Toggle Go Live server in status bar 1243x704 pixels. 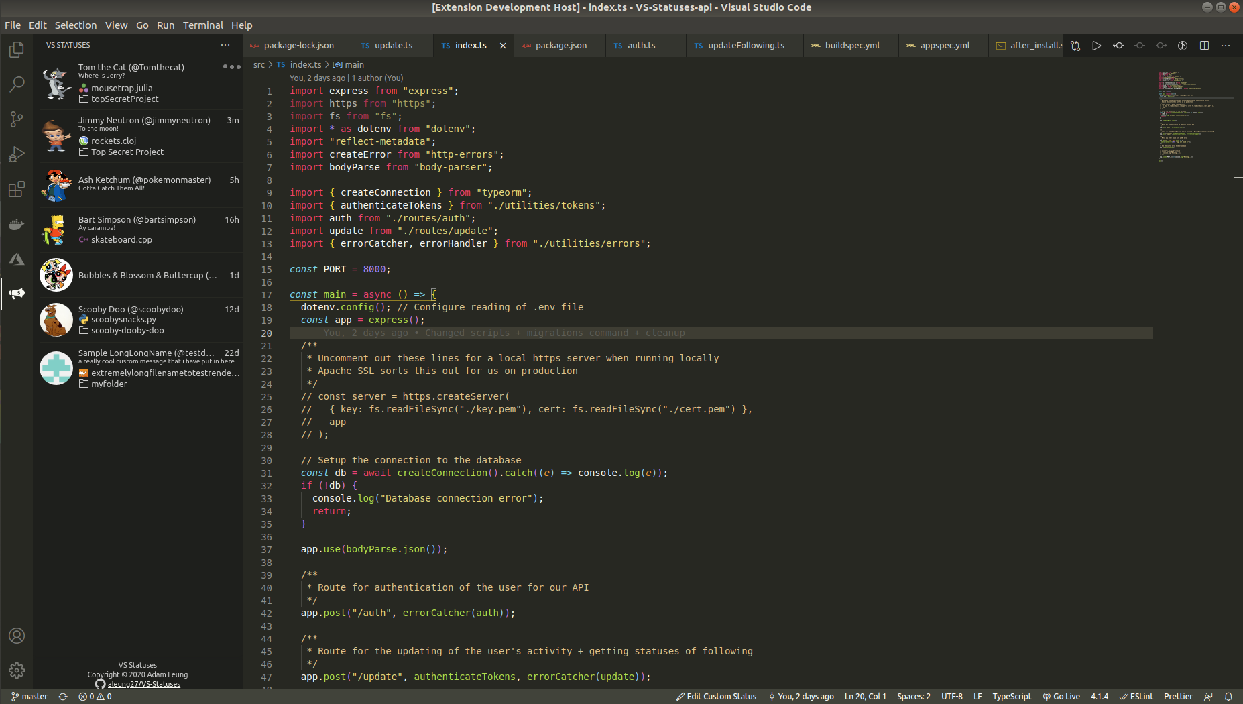1061,697
